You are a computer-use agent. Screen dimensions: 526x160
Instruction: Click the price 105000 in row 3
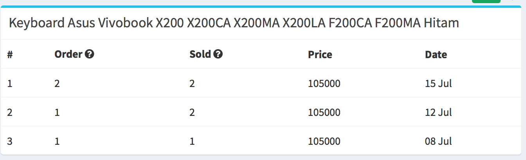pyautogui.click(x=324, y=141)
